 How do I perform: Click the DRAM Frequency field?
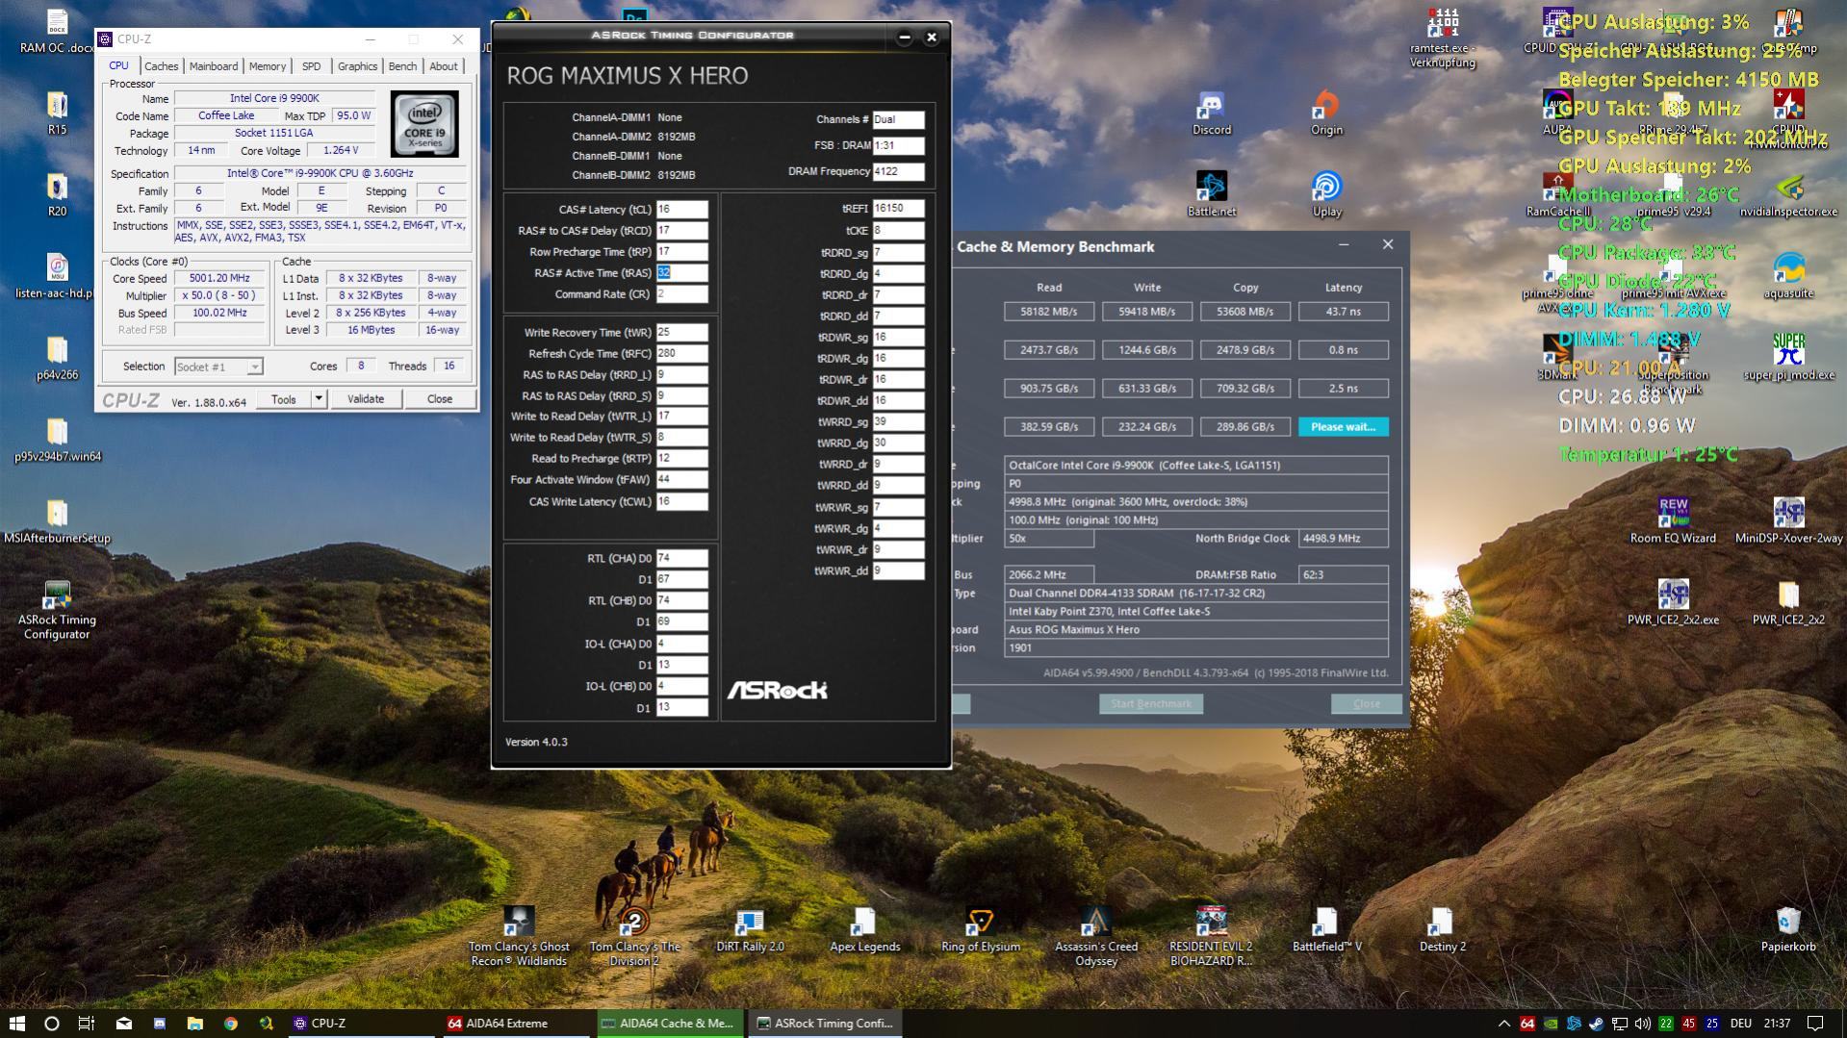click(x=898, y=172)
